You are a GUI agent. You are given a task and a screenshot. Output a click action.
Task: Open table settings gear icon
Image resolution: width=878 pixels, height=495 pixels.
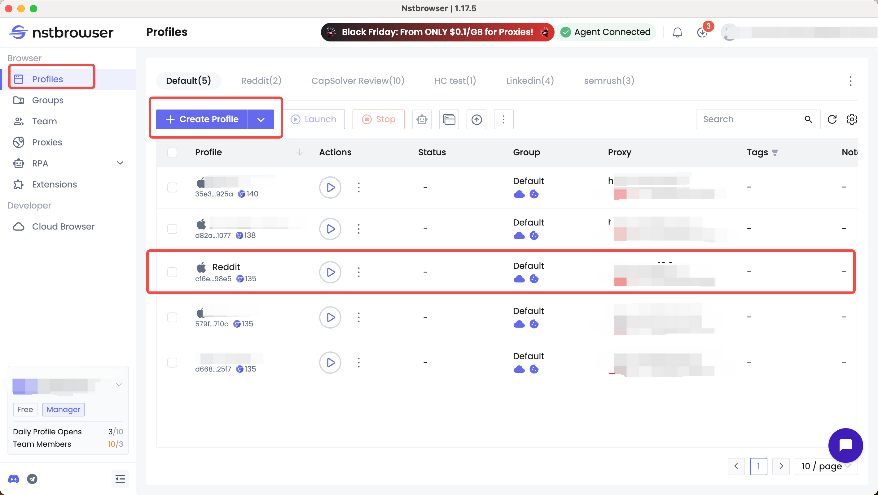click(x=851, y=119)
